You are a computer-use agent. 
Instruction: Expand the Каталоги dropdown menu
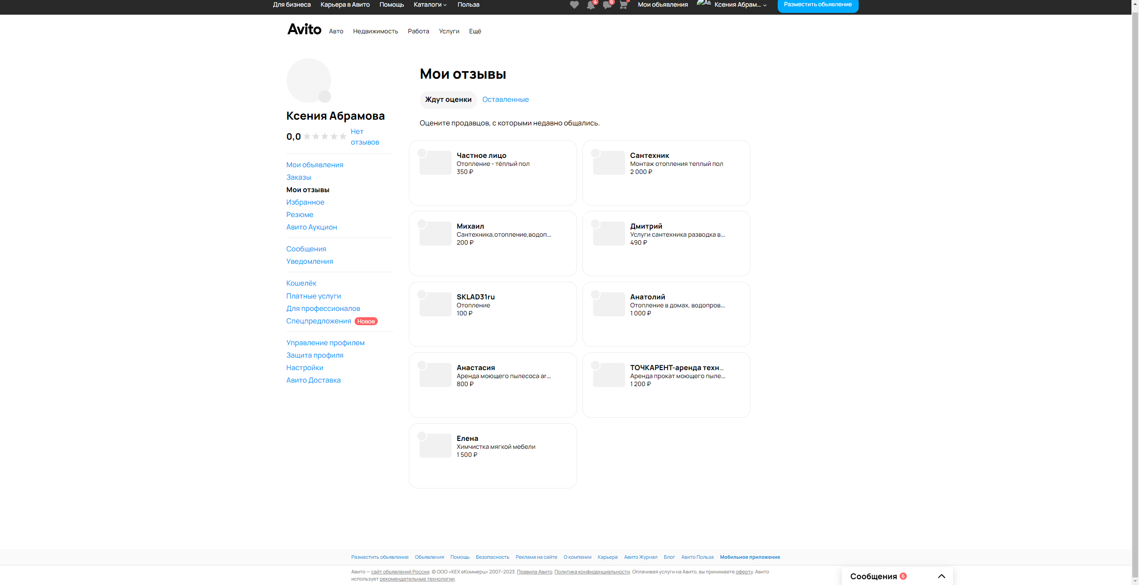pos(430,4)
